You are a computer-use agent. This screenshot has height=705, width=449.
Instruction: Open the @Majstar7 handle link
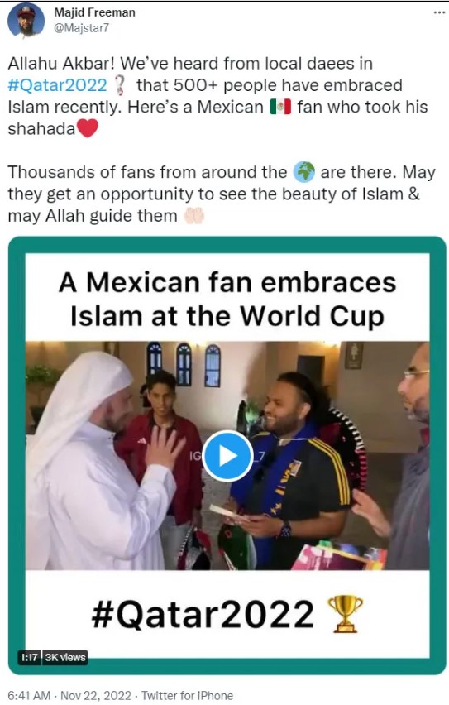(x=81, y=28)
